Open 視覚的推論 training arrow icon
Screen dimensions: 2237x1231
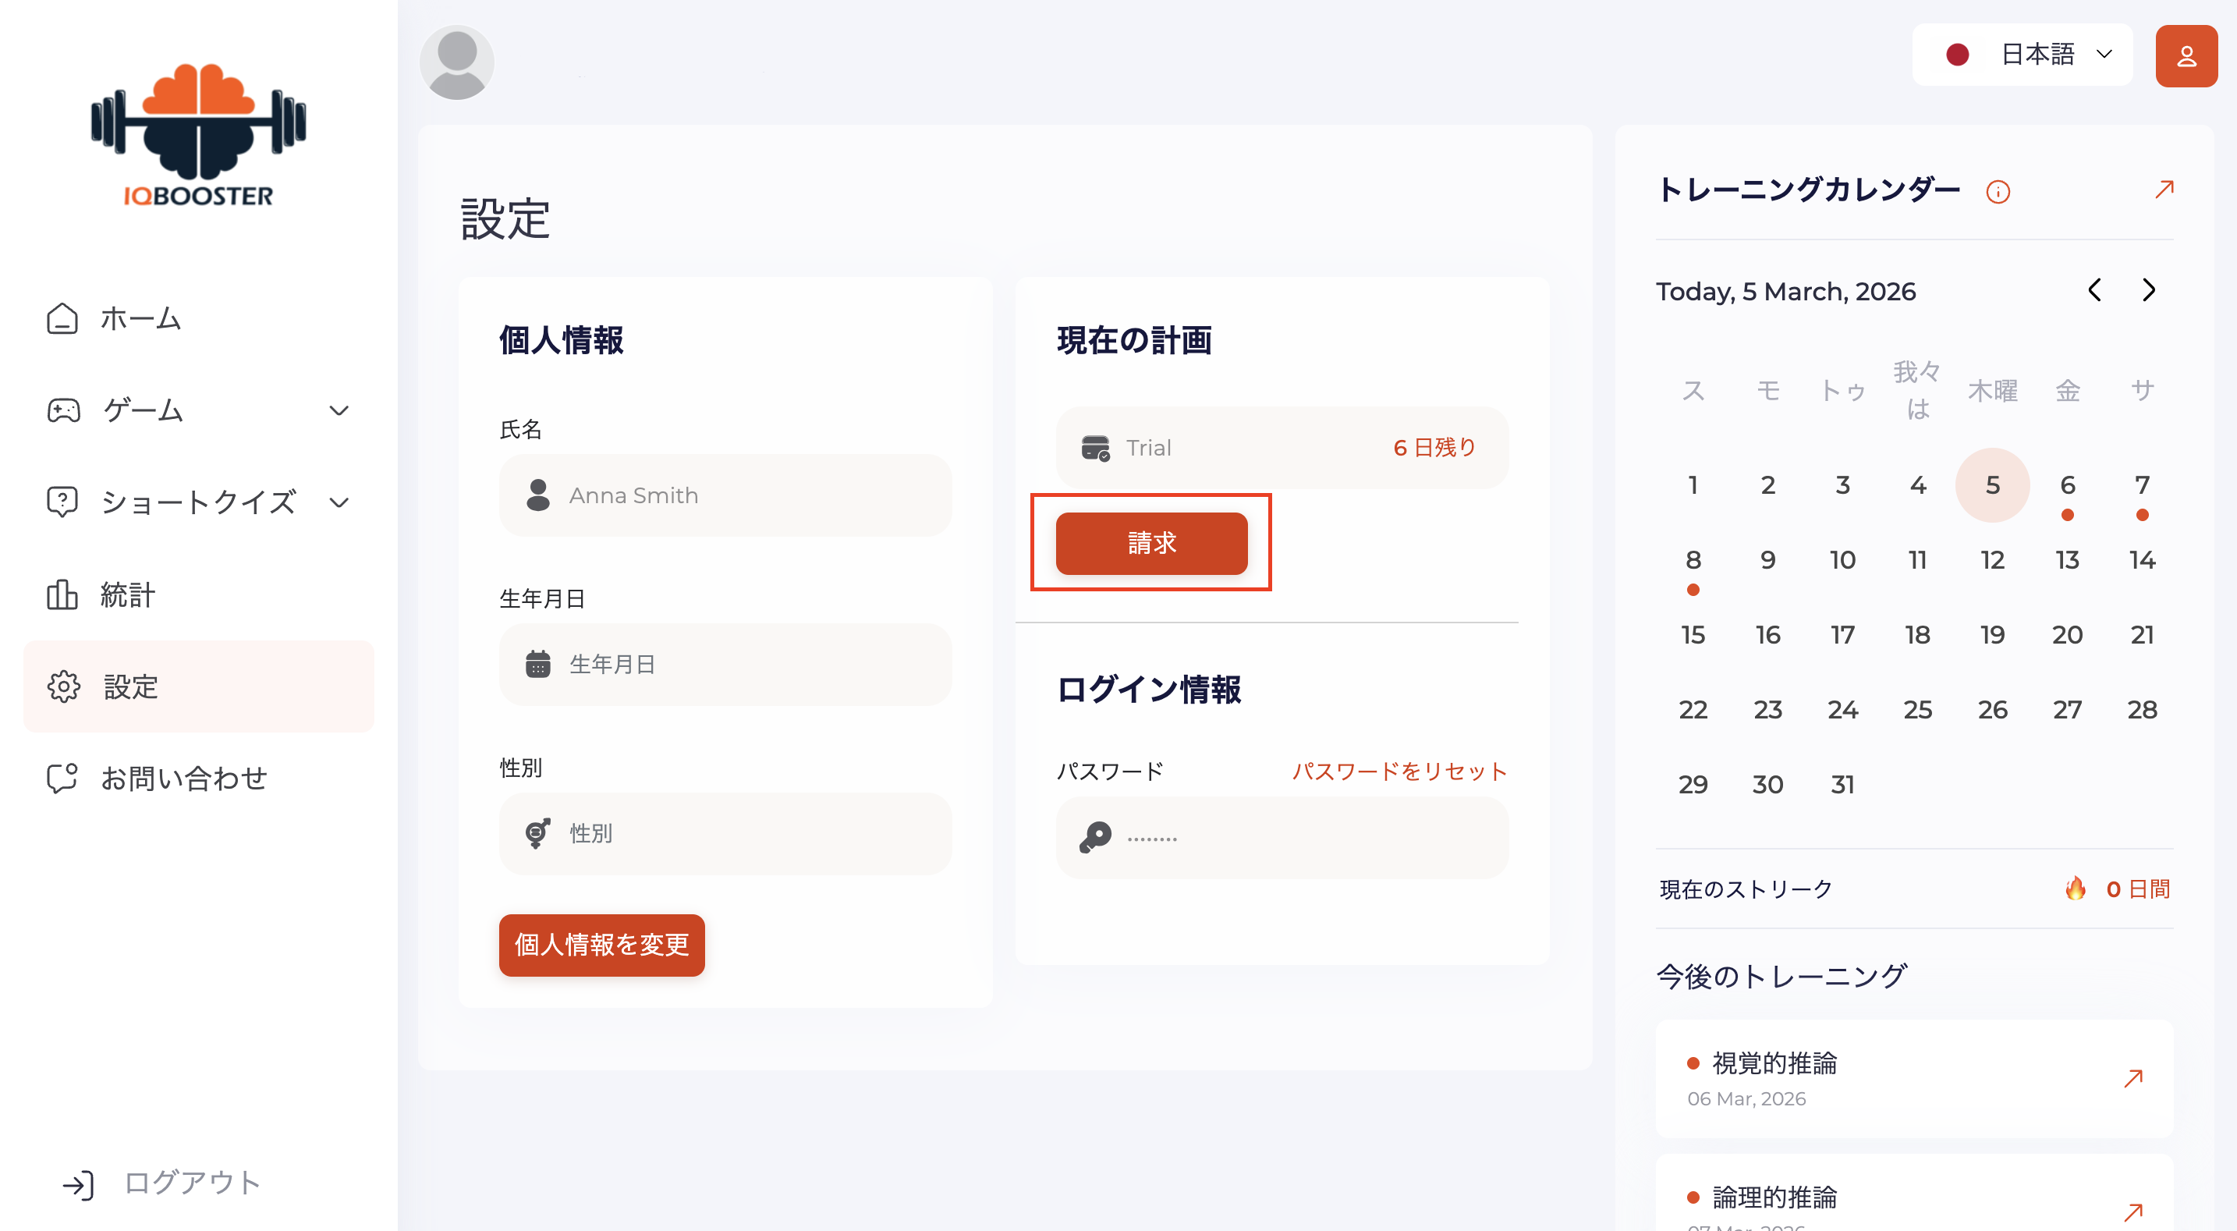point(2132,1079)
